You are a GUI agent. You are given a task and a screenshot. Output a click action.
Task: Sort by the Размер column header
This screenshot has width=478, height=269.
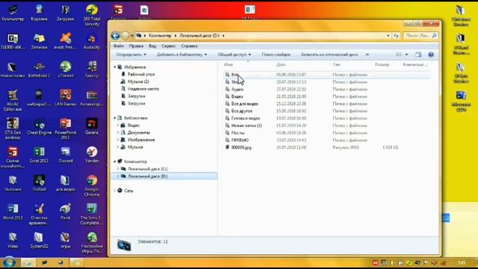pos(382,65)
